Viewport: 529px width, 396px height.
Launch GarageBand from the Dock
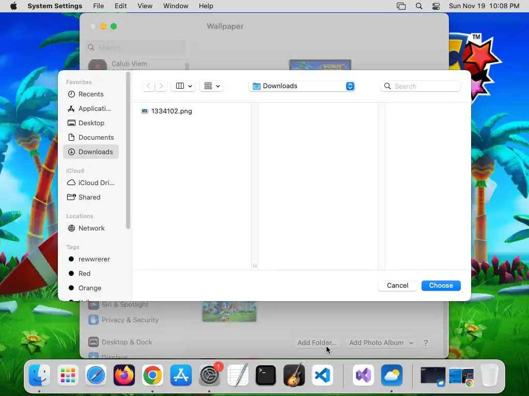(294, 375)
